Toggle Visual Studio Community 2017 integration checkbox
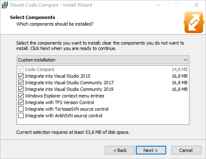Image resolution: width=206 pixels, height=159 pixels. (x=21, y=83)
